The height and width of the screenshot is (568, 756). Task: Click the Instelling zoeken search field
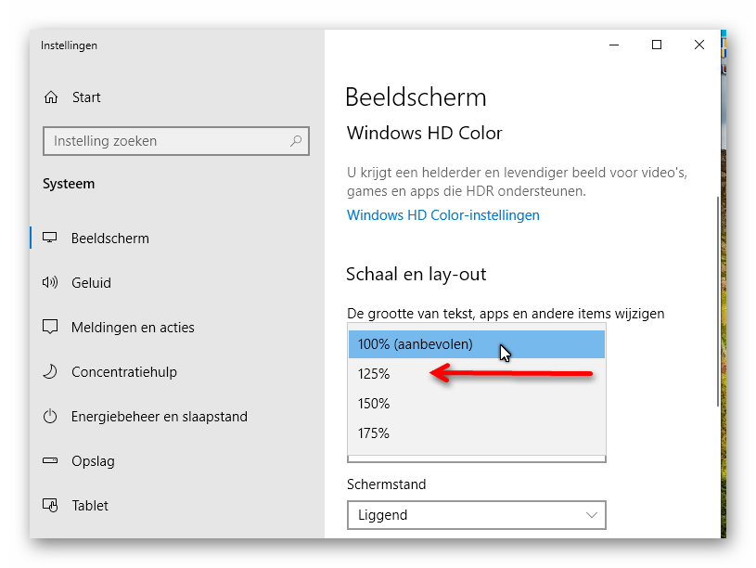click(x=176, y=141)
